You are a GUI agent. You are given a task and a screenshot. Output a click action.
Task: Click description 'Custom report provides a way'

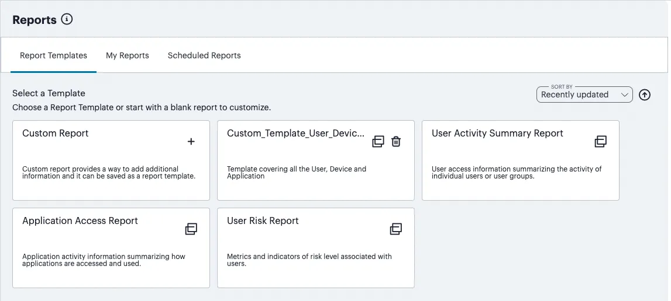[109, 173]
